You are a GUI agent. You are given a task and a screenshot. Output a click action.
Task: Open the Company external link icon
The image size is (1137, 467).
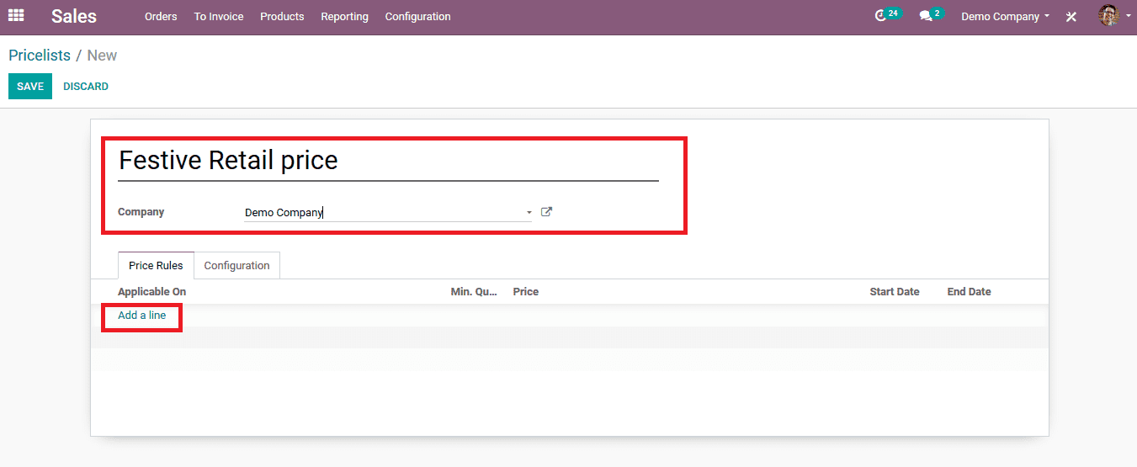[x=546, y=212]
